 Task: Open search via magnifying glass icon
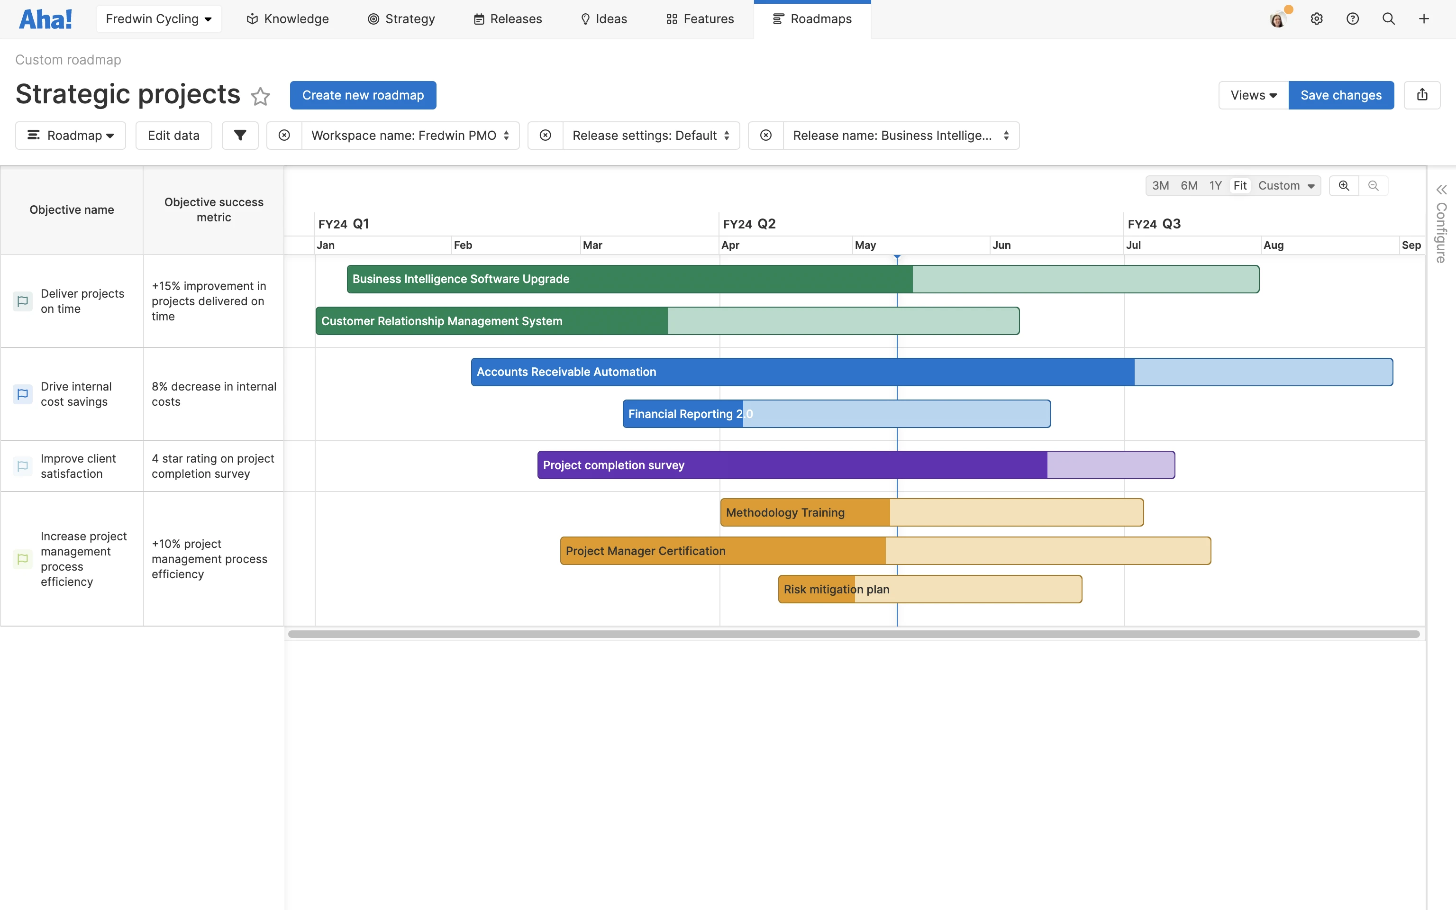tap(1389, 18)
